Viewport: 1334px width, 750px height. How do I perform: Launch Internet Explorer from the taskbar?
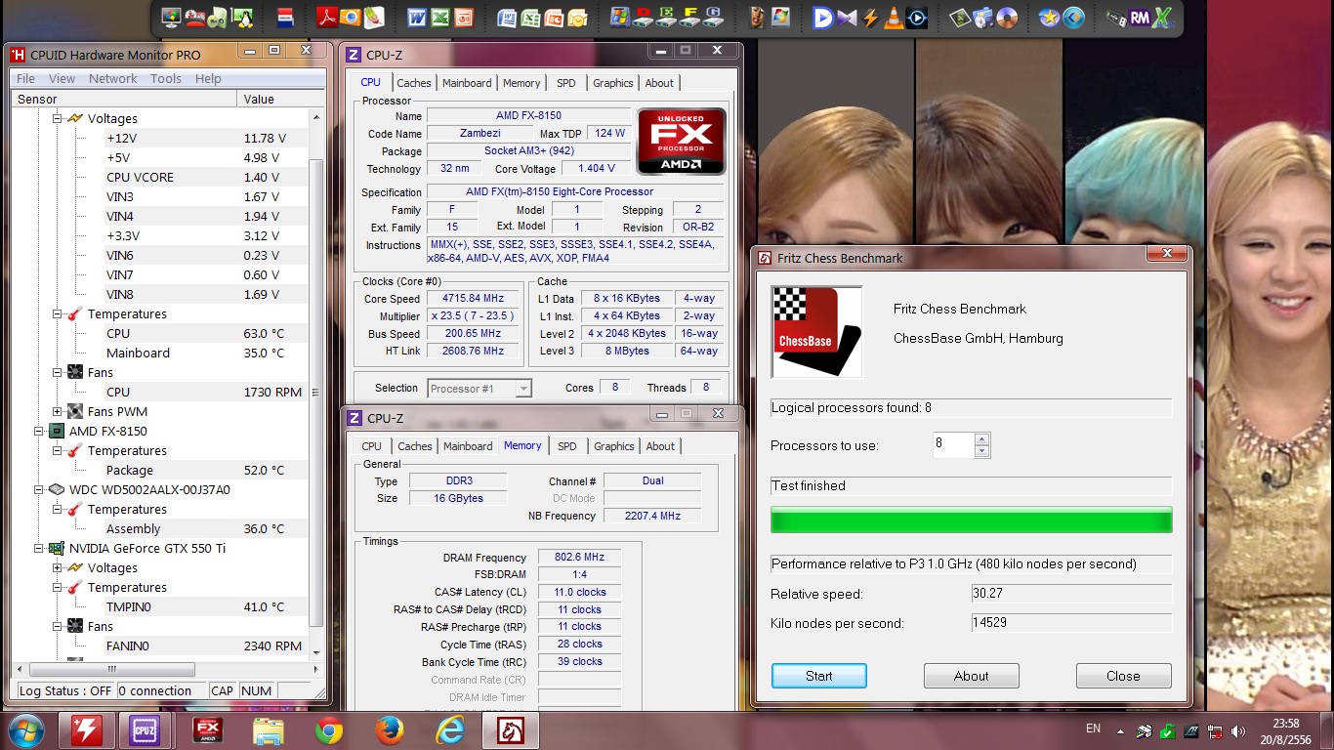450,729
